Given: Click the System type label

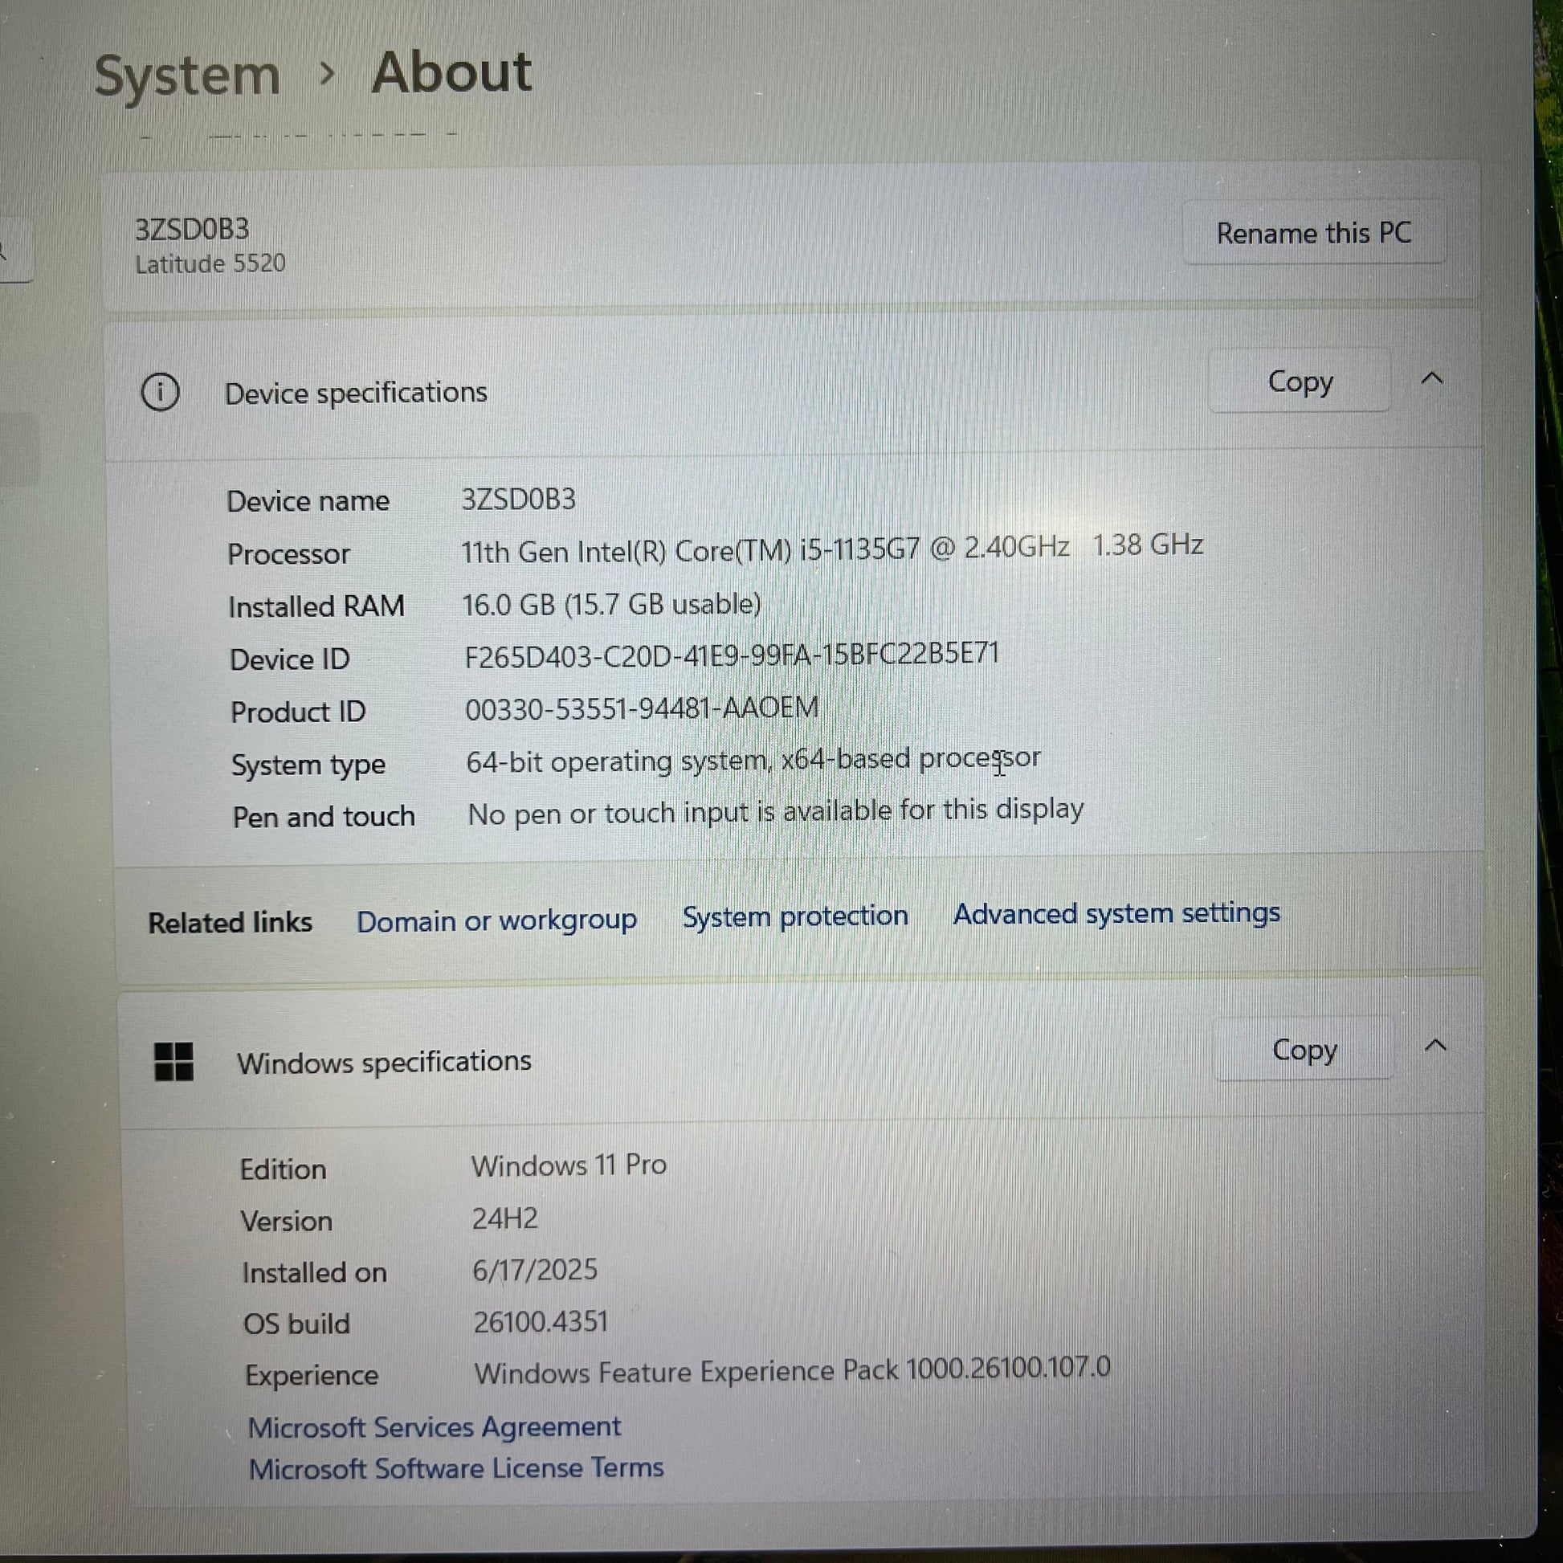Looking at the screenshot, I should 308,765.
